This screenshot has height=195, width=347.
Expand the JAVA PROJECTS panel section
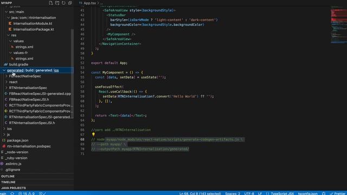point(37,188)
